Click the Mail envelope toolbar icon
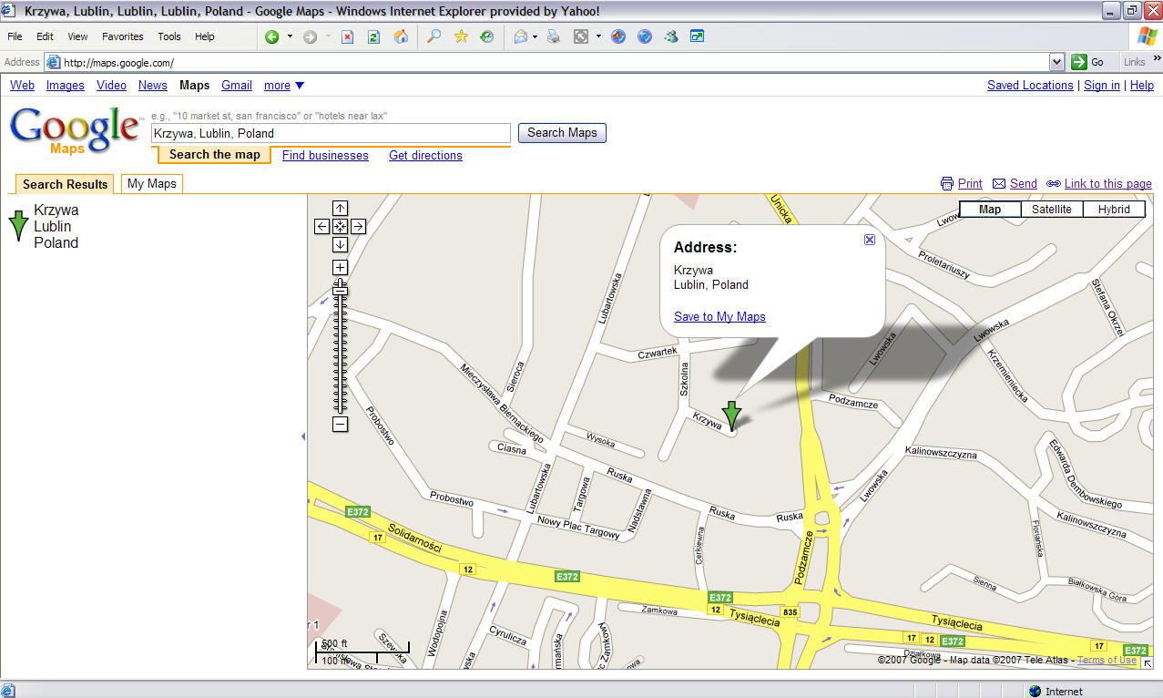Viewport: 1163px width, 698px height. point(521,36)
